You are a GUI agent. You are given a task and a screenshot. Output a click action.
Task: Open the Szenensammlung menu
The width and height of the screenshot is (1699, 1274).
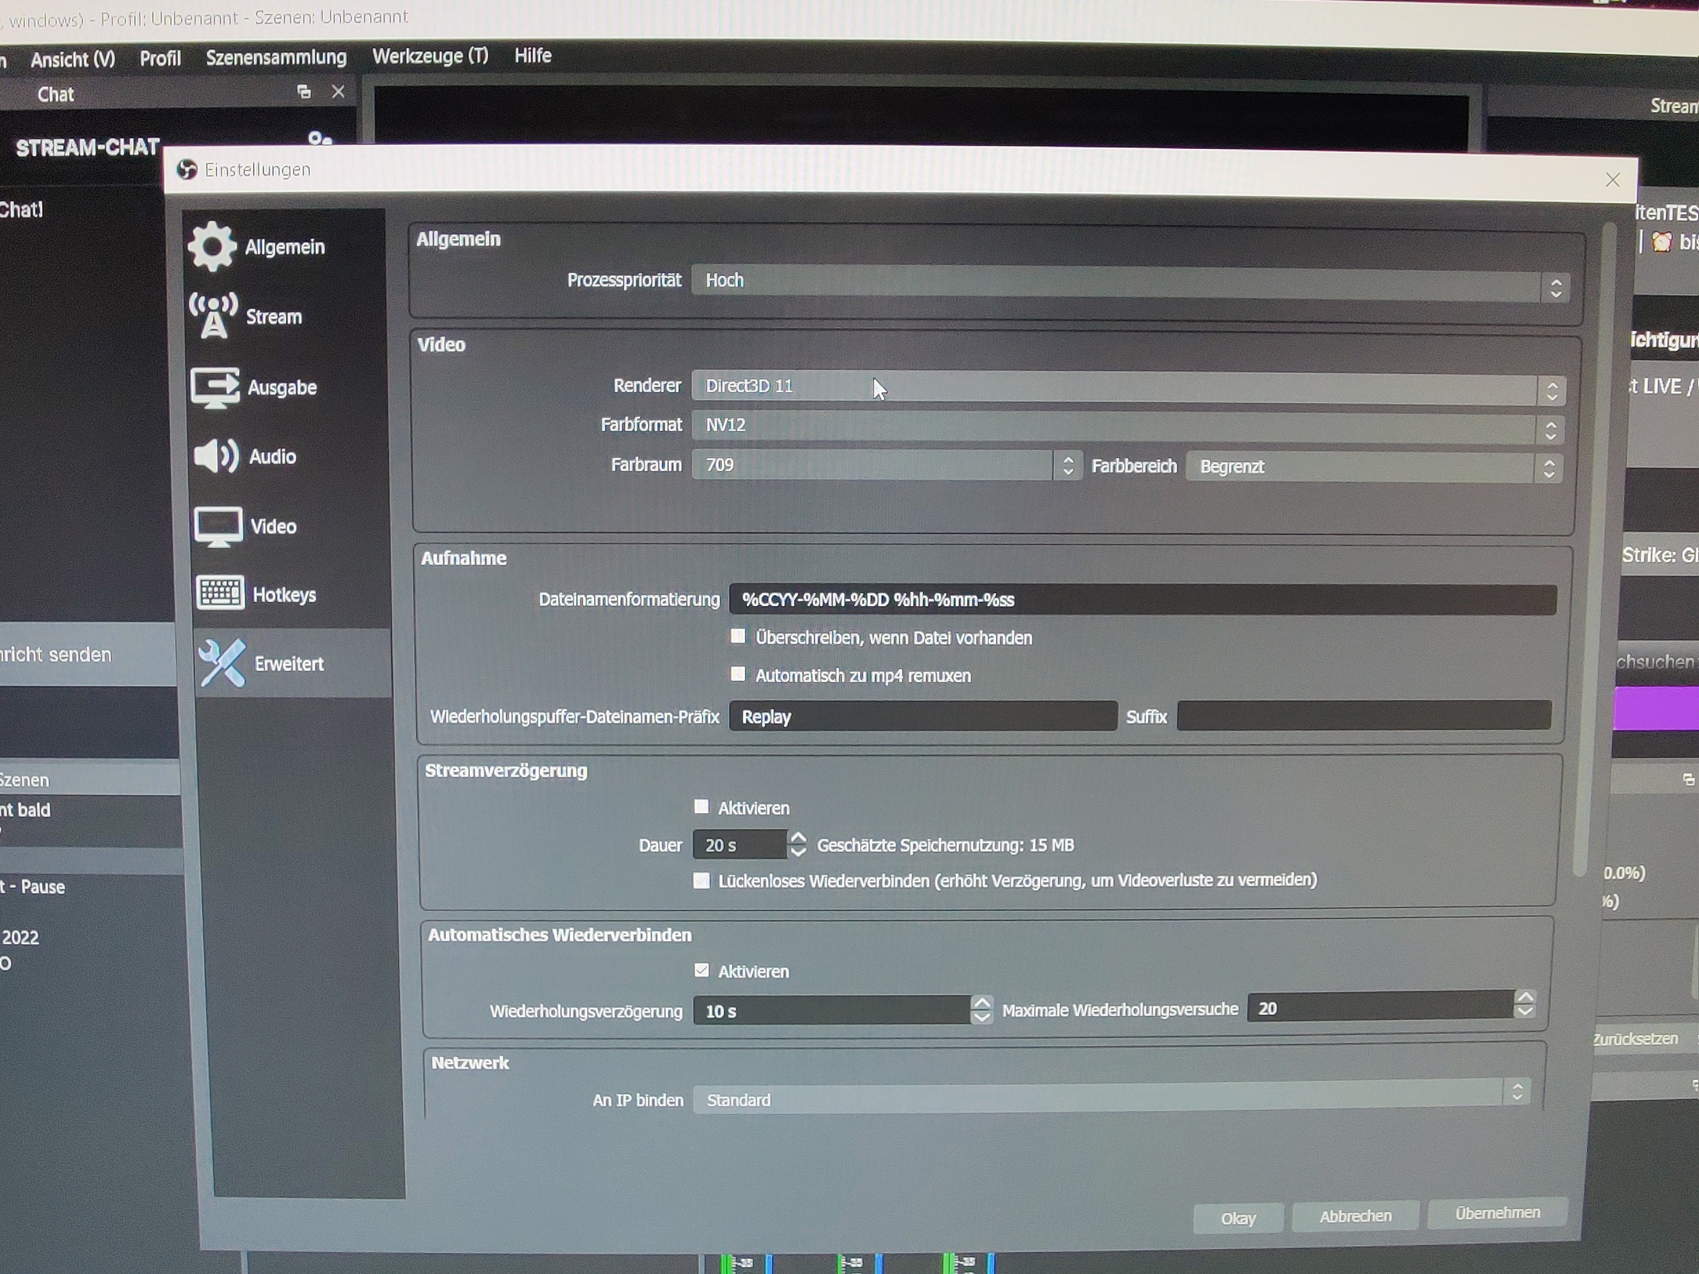pyautogui.click(x=276, y=58)
